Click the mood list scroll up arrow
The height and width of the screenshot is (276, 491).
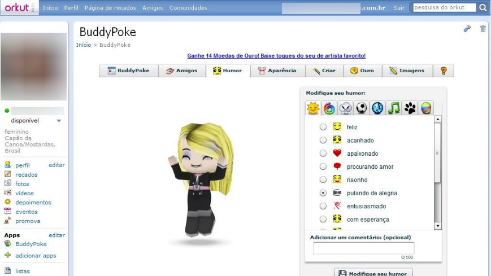[x=438, y=119]
